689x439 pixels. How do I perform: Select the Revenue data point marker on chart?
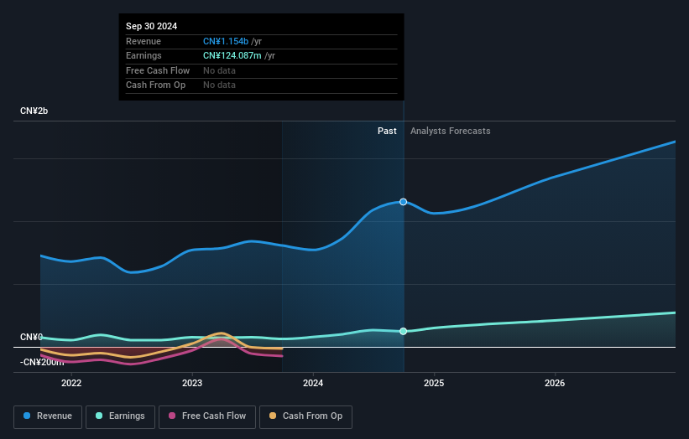(404, 202)
